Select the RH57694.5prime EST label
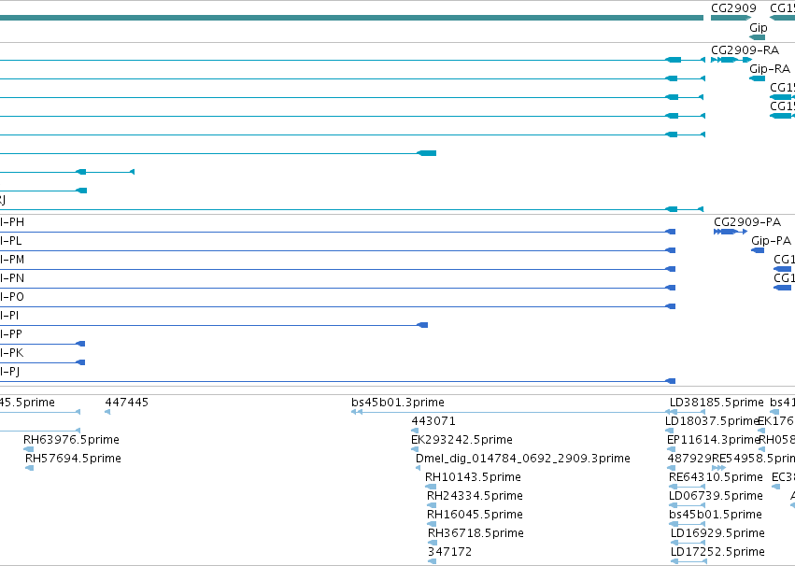The height and width of the screenshot is (566, 795). (x=73, y=459)
